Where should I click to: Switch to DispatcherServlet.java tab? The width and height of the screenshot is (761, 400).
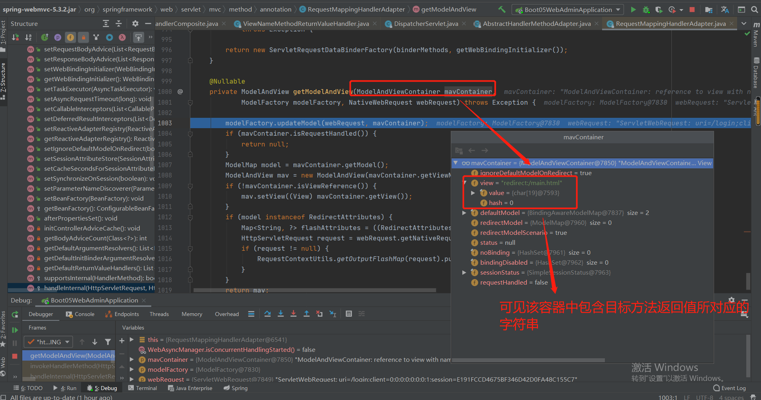click(426, 24)
